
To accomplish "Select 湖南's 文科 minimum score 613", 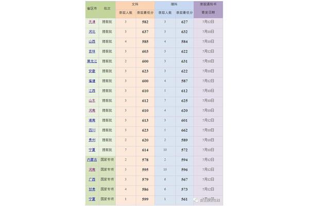I will tap(145, 121).
